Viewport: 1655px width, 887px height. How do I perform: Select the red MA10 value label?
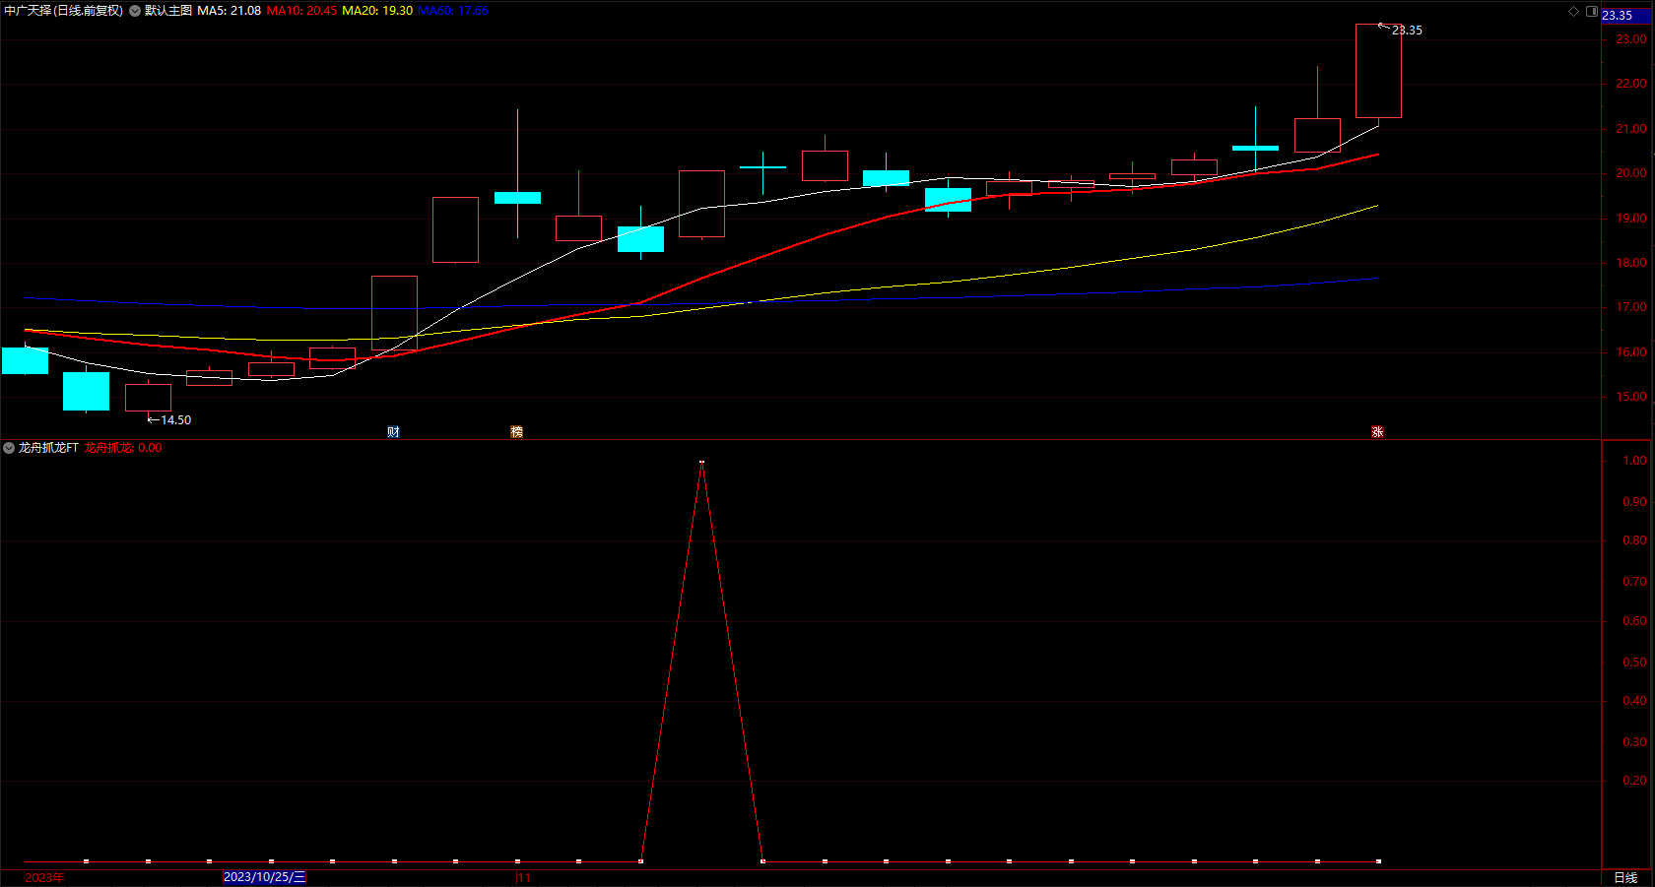coord(301,11)
